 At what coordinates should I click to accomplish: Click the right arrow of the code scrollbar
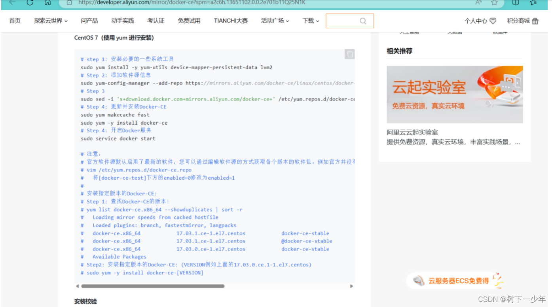pos(351,286)
